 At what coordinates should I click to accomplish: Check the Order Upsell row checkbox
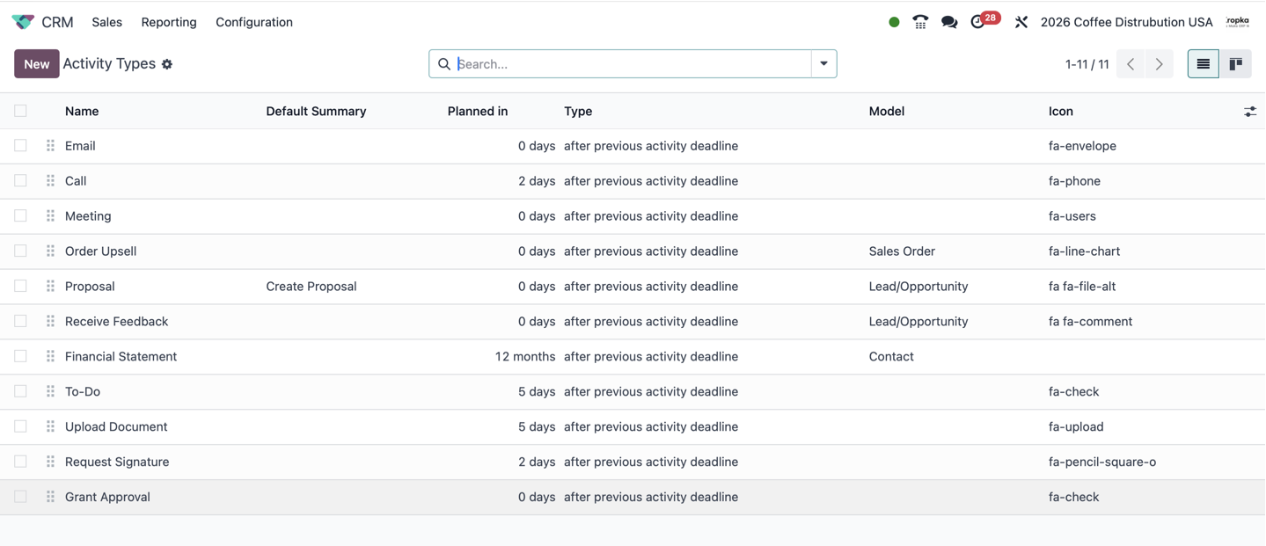(20, 251)
